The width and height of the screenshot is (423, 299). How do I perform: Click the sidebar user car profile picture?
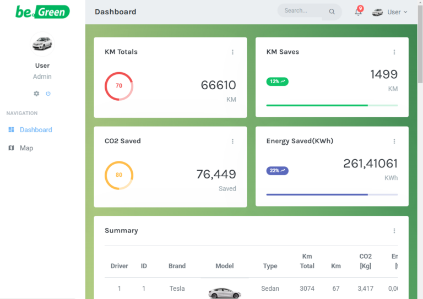pos(42,44)
